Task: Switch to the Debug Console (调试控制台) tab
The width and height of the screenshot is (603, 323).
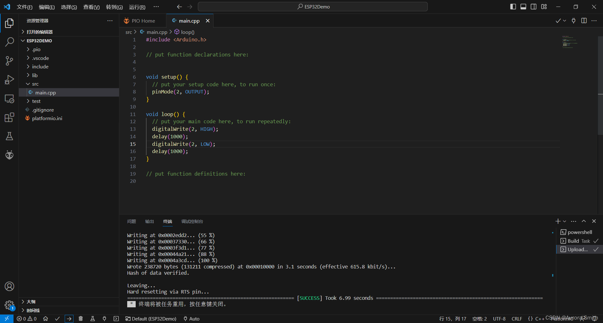Action: tap(192, 221)
